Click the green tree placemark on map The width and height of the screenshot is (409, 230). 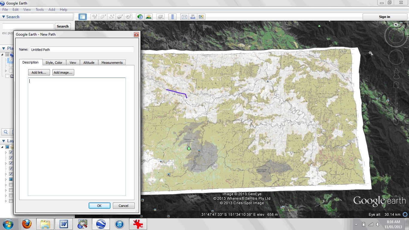(189, 148)
